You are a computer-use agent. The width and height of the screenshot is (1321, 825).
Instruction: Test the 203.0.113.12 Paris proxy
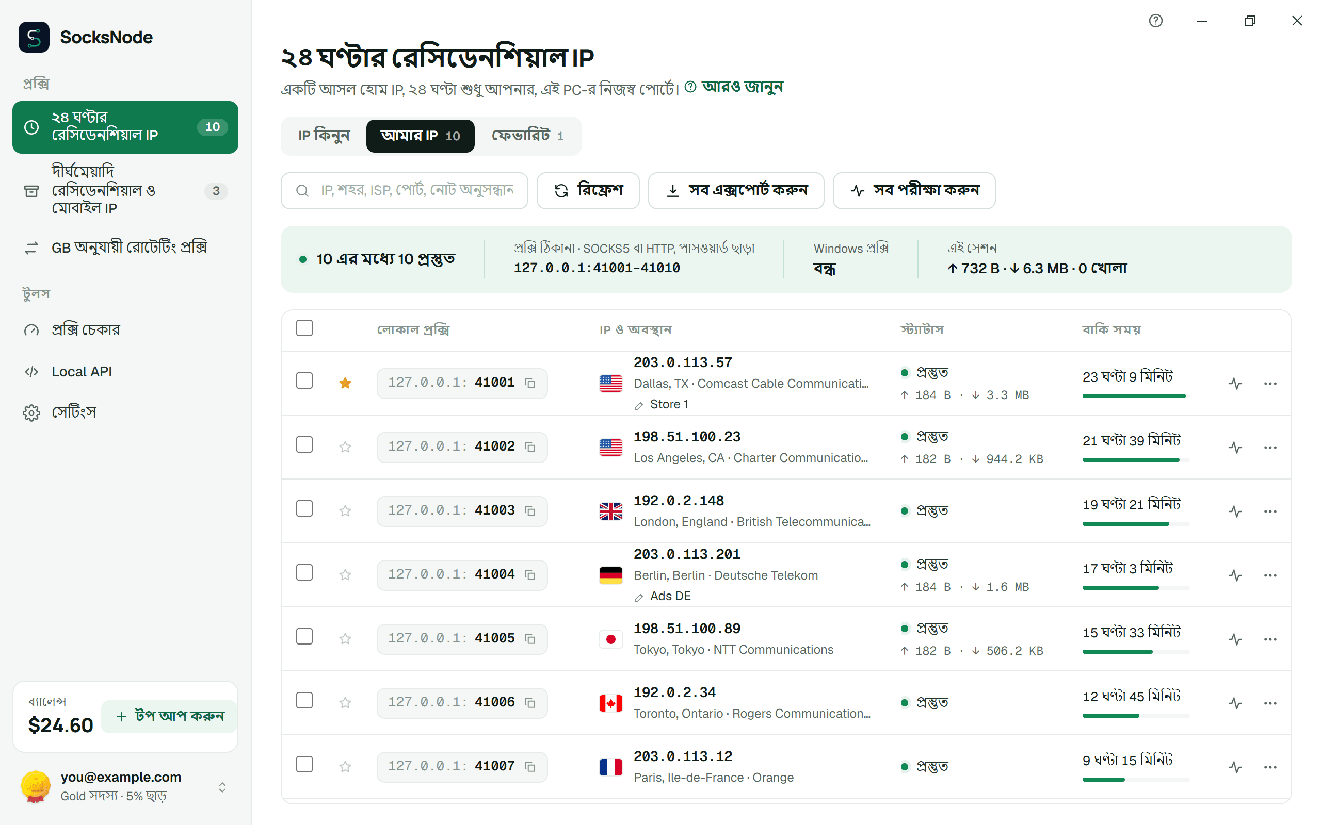(1235, 766)
